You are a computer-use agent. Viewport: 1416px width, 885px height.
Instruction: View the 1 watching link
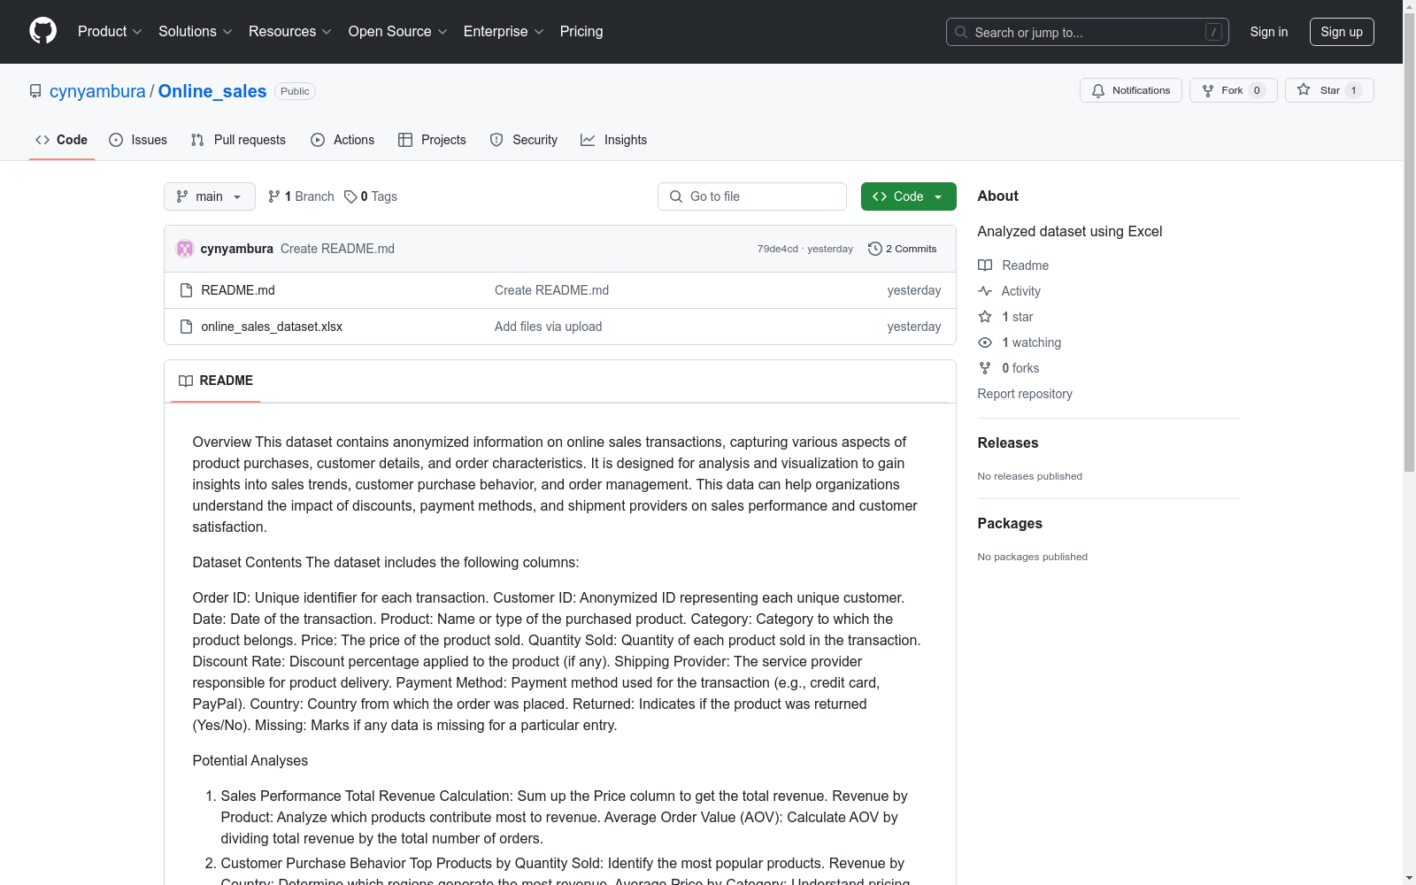point(1020,342)
